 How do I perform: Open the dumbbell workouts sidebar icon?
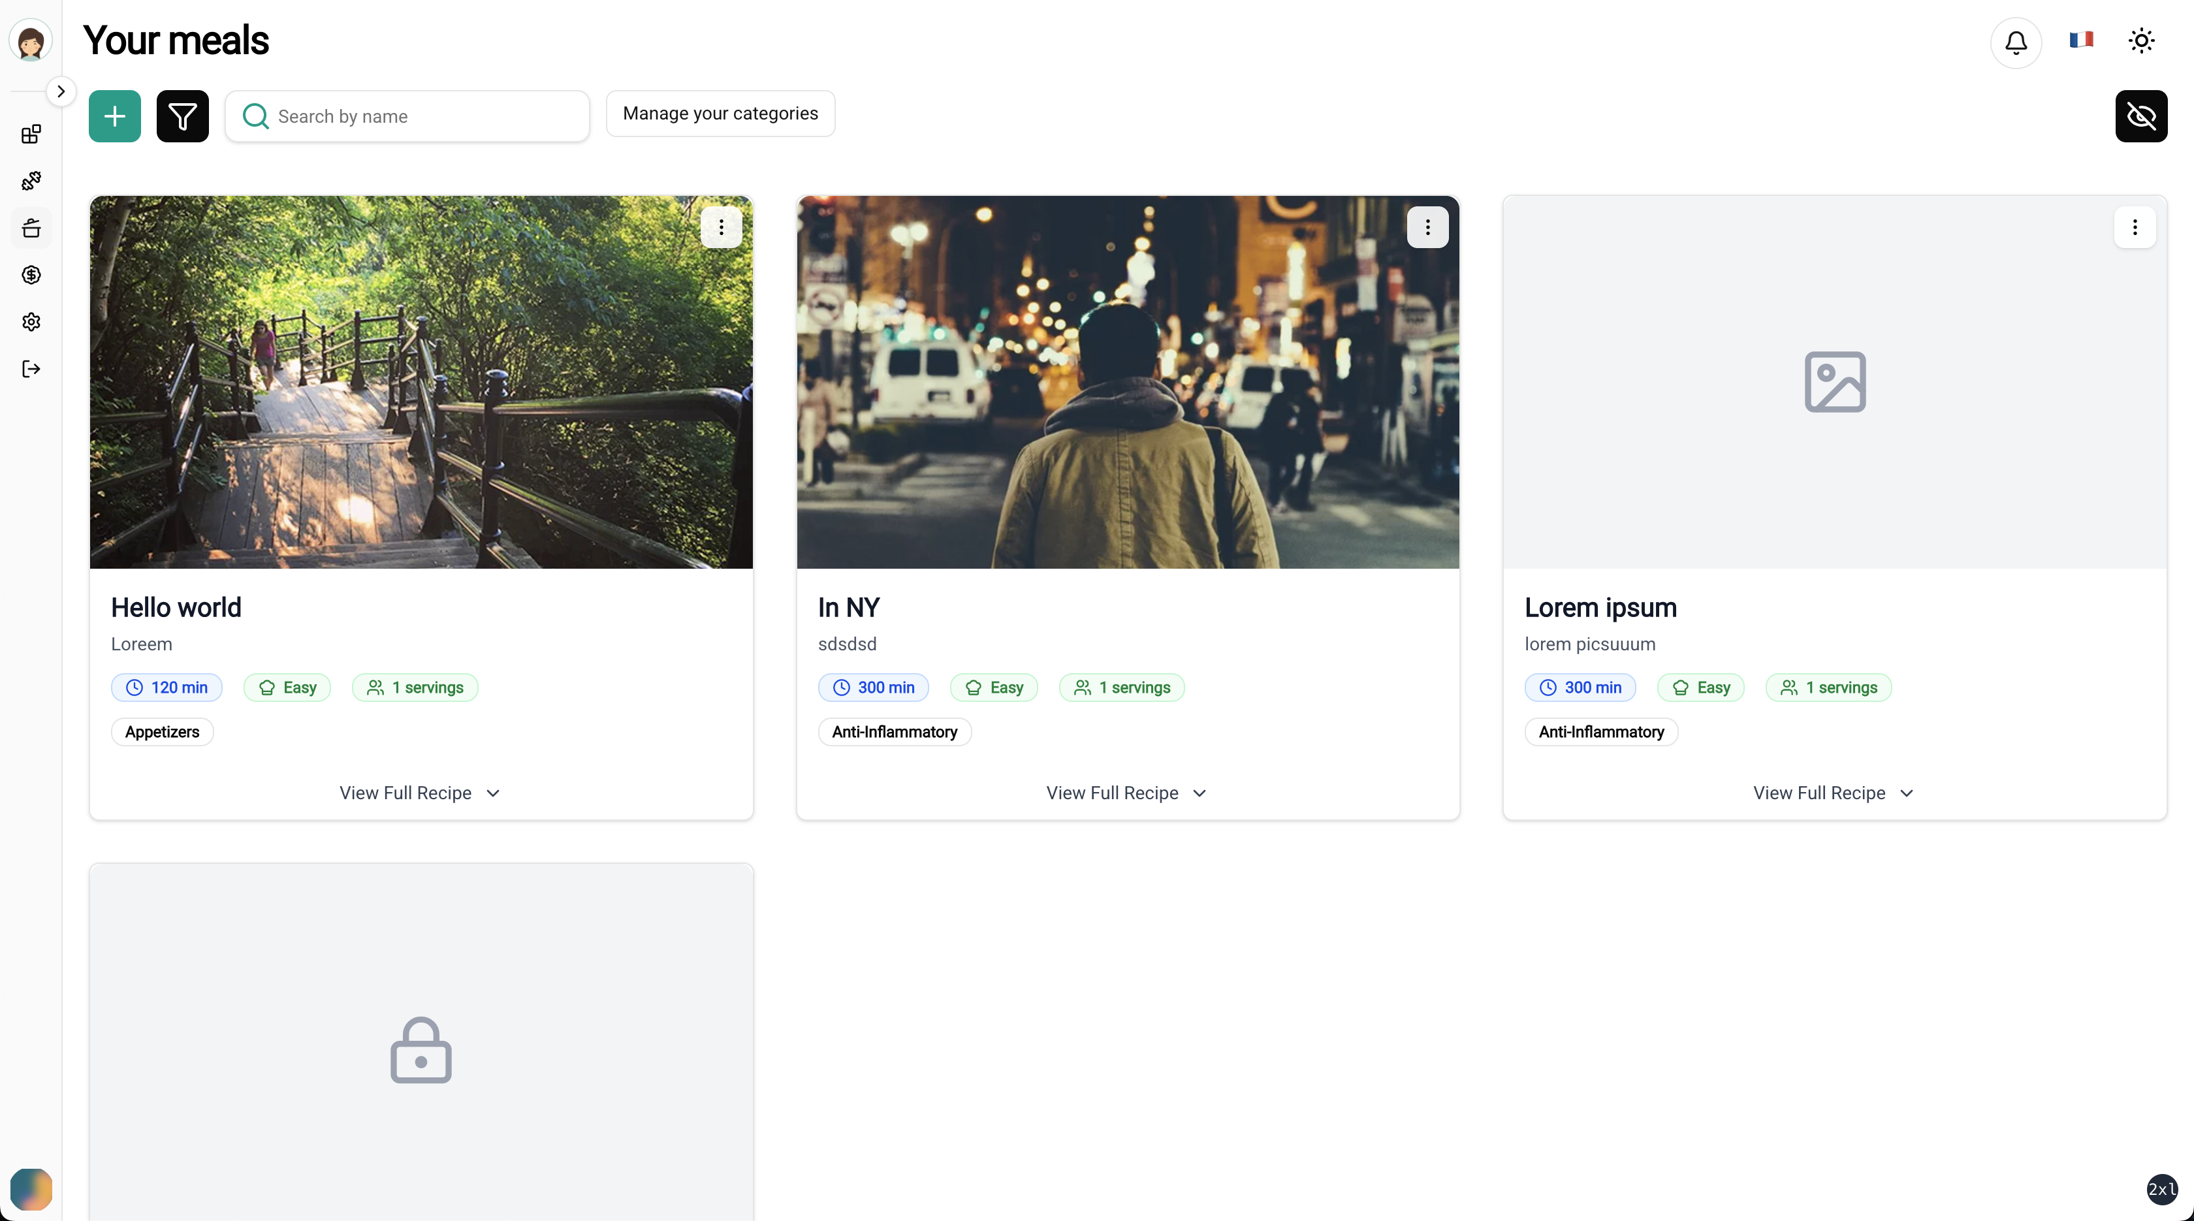[x=31, y=180]
